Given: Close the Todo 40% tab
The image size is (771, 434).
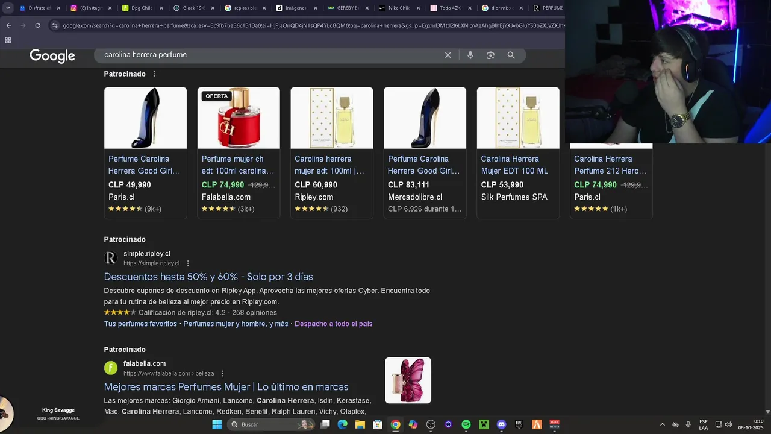Looking at the screenshot, I should point(470,8).
